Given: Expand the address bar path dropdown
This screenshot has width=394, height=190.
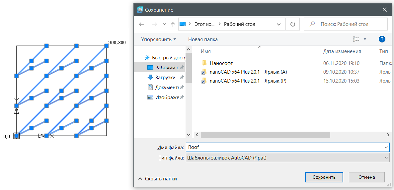Looking at the screenshot, I should [278, 24].
